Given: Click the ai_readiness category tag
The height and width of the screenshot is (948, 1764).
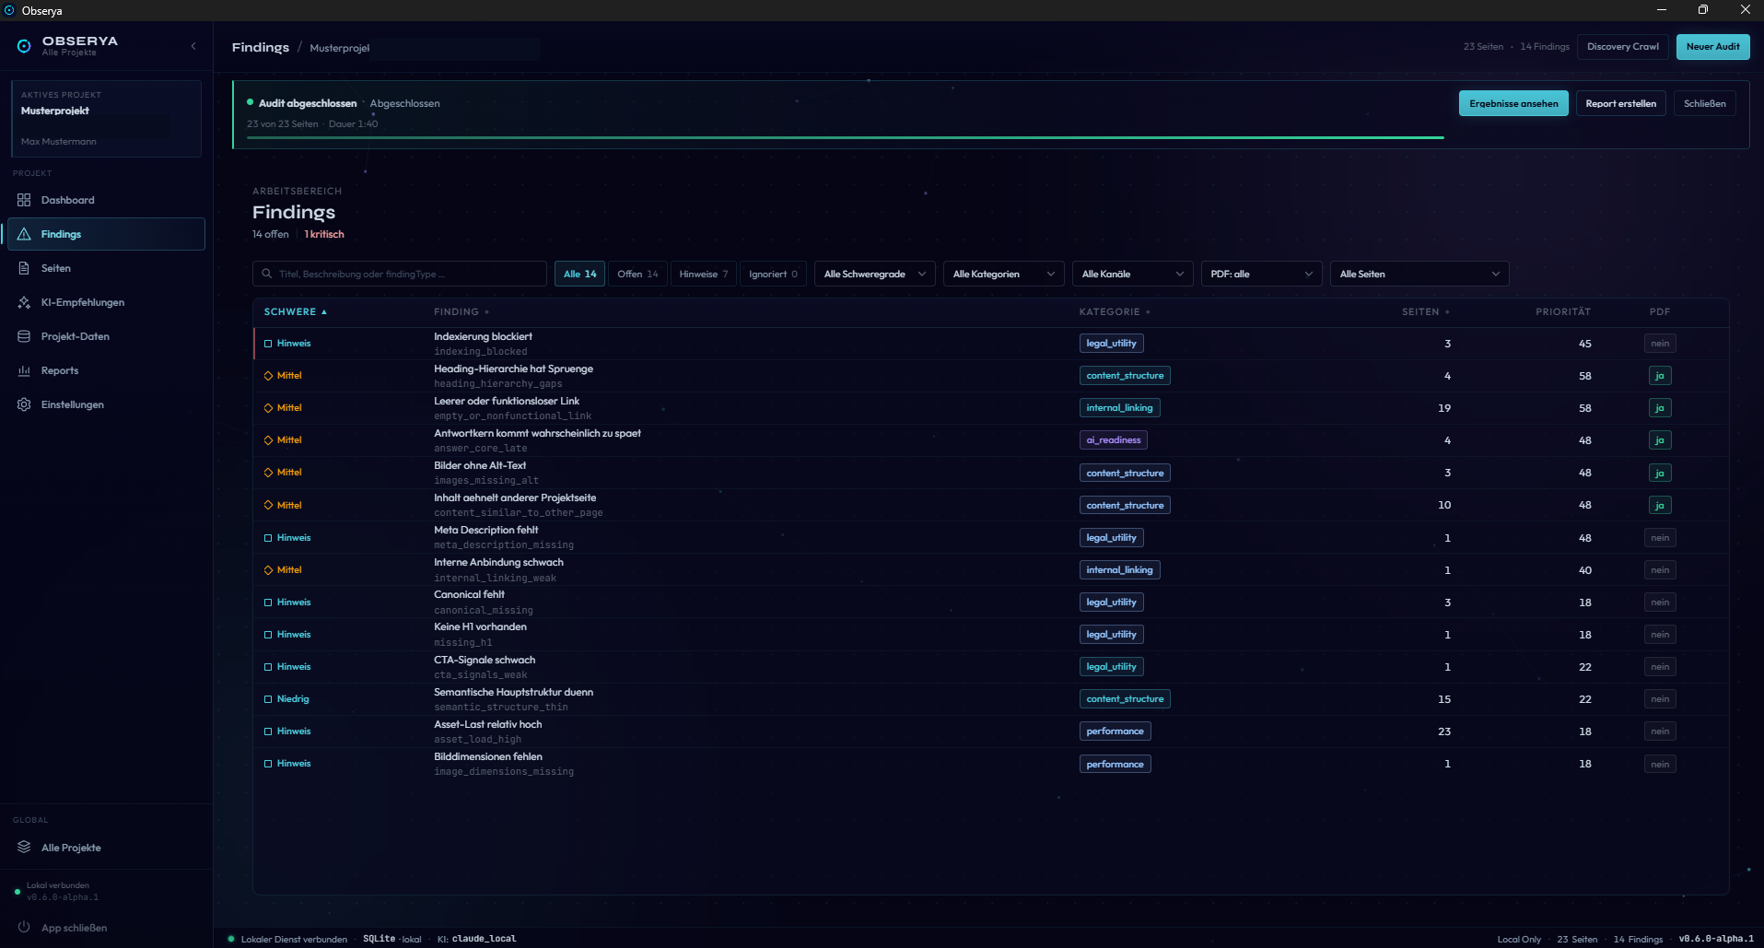Looking at the screenshot, I should [x=1113, y=440].
